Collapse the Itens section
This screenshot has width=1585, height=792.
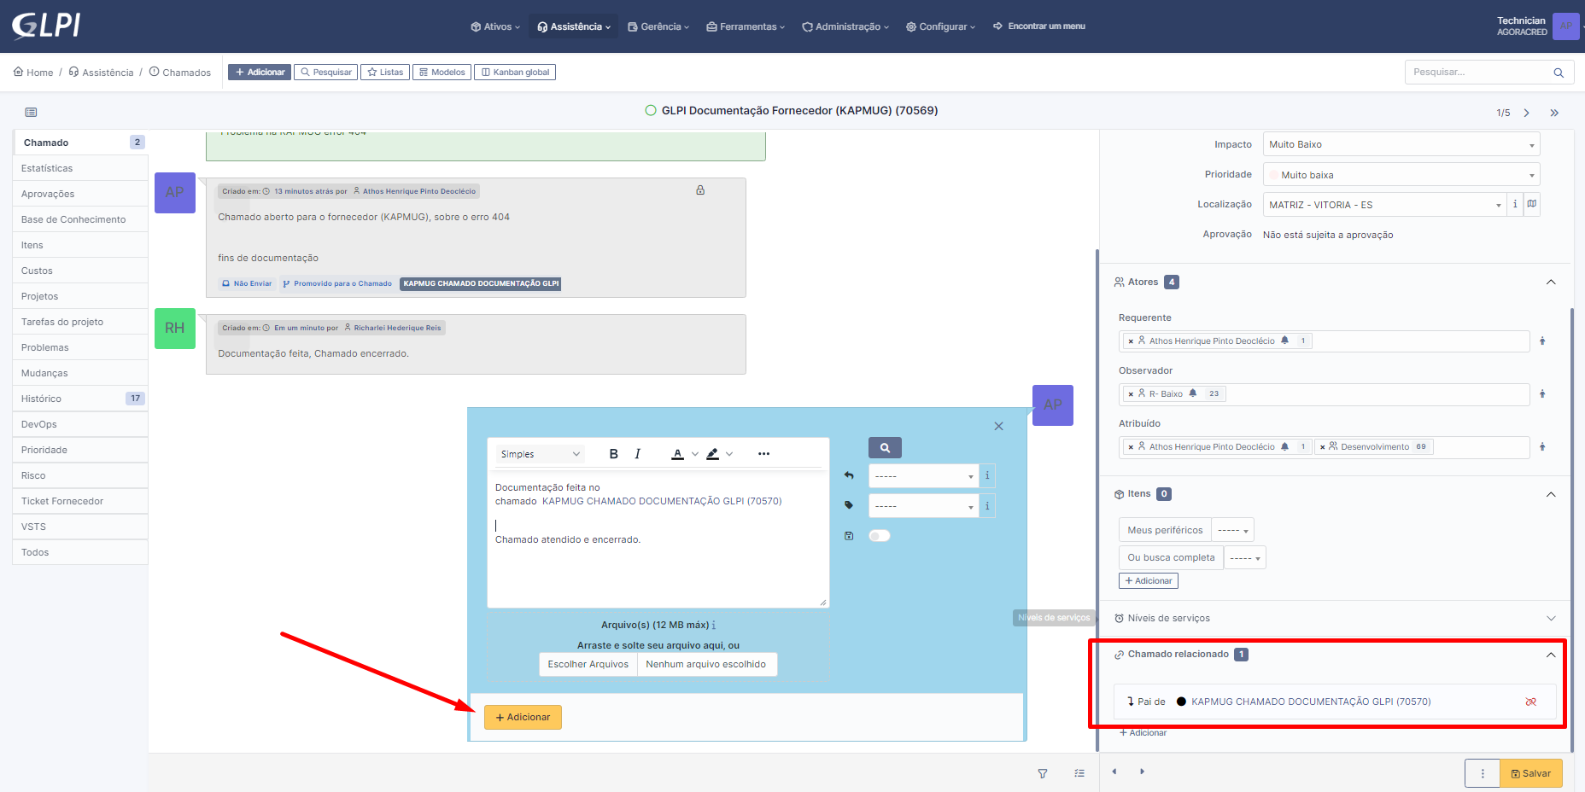pyautogui.click(x=1551, y=495)
